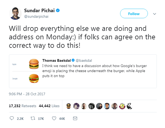This screenshot has width=165, height=128.
Task: Click the first liker avatar
Action: click(69, 106)
